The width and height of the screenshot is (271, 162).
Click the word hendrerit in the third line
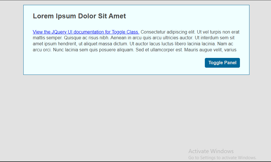[67, 44]
